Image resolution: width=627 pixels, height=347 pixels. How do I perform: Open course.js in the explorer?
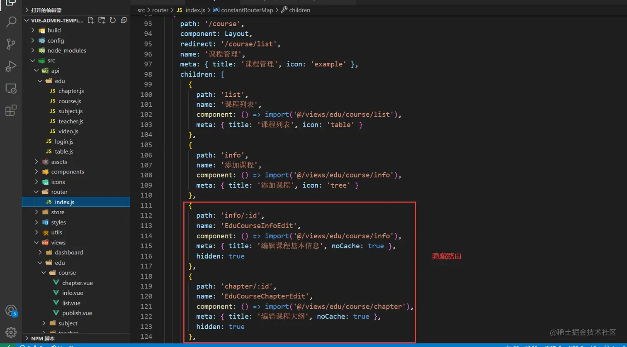point(76,101)
